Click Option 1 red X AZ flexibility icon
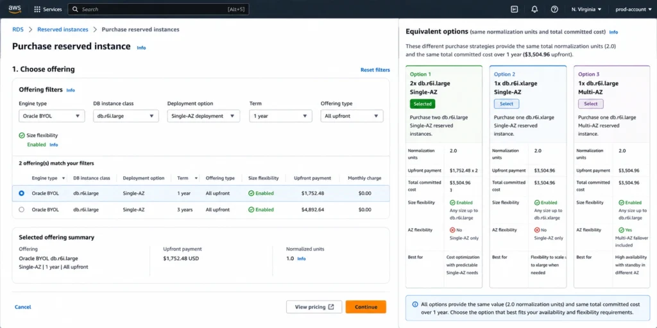 (x=452, y=230)
